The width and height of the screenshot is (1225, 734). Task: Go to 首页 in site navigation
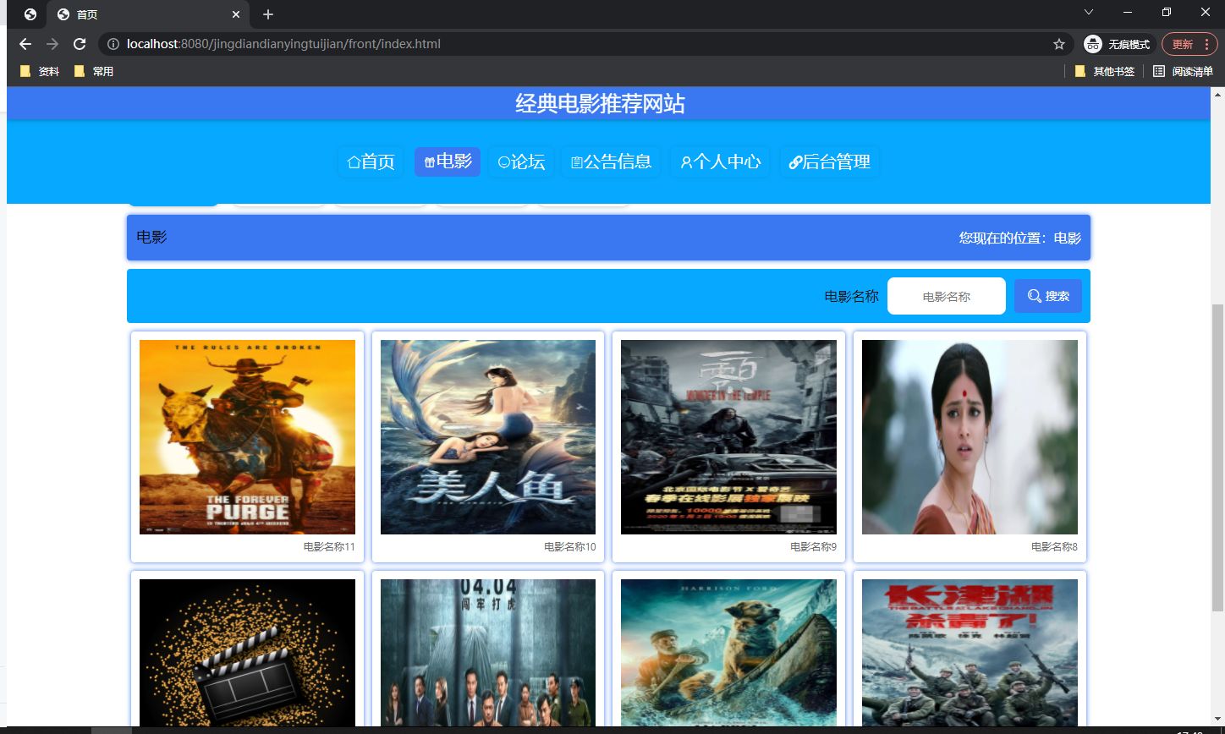coord(371,162)
